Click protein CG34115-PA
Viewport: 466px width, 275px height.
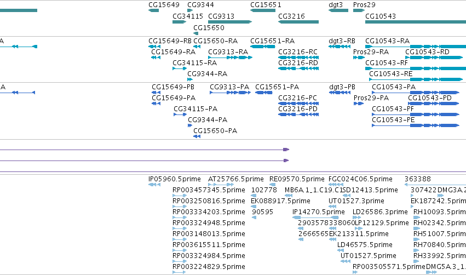point(180,114)
